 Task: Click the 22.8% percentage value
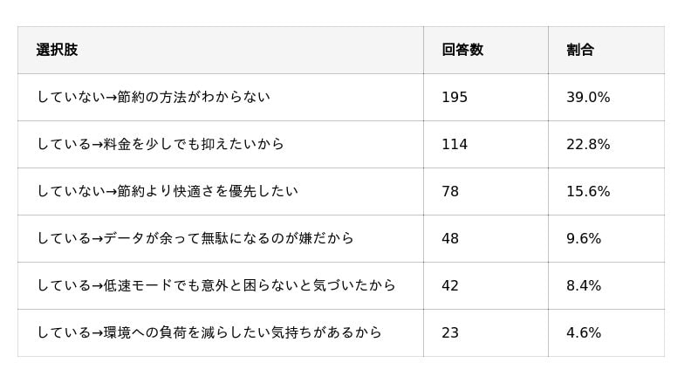coord(588,144)
